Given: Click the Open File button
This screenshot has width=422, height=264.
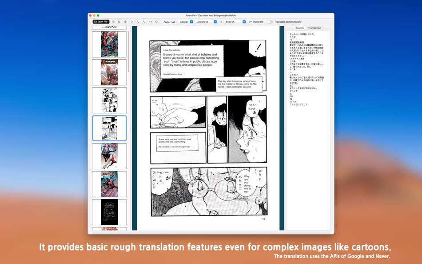Looking at the screenshot, I should [101, 22].
